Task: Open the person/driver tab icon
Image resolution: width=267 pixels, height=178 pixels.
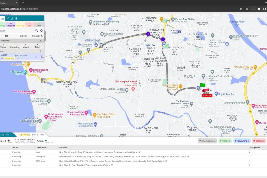Action: tap(12, 18)
